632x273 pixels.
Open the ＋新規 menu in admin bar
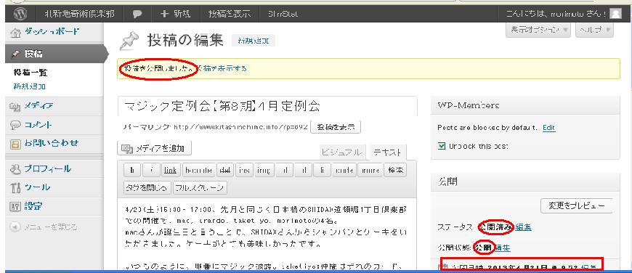coord(175,14)
